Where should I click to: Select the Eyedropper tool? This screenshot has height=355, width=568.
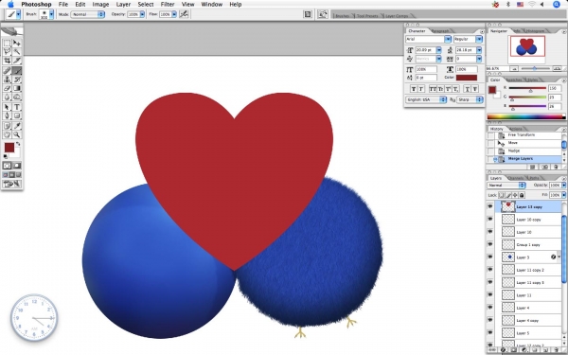(17, 126)
